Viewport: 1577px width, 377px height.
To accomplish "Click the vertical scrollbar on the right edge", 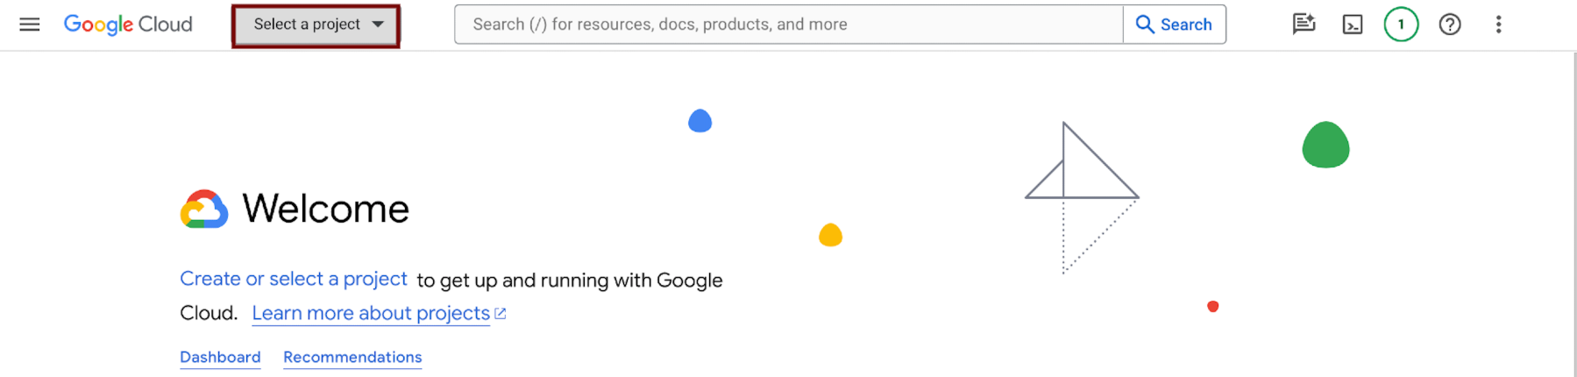I will click(x=1573, y=210).
